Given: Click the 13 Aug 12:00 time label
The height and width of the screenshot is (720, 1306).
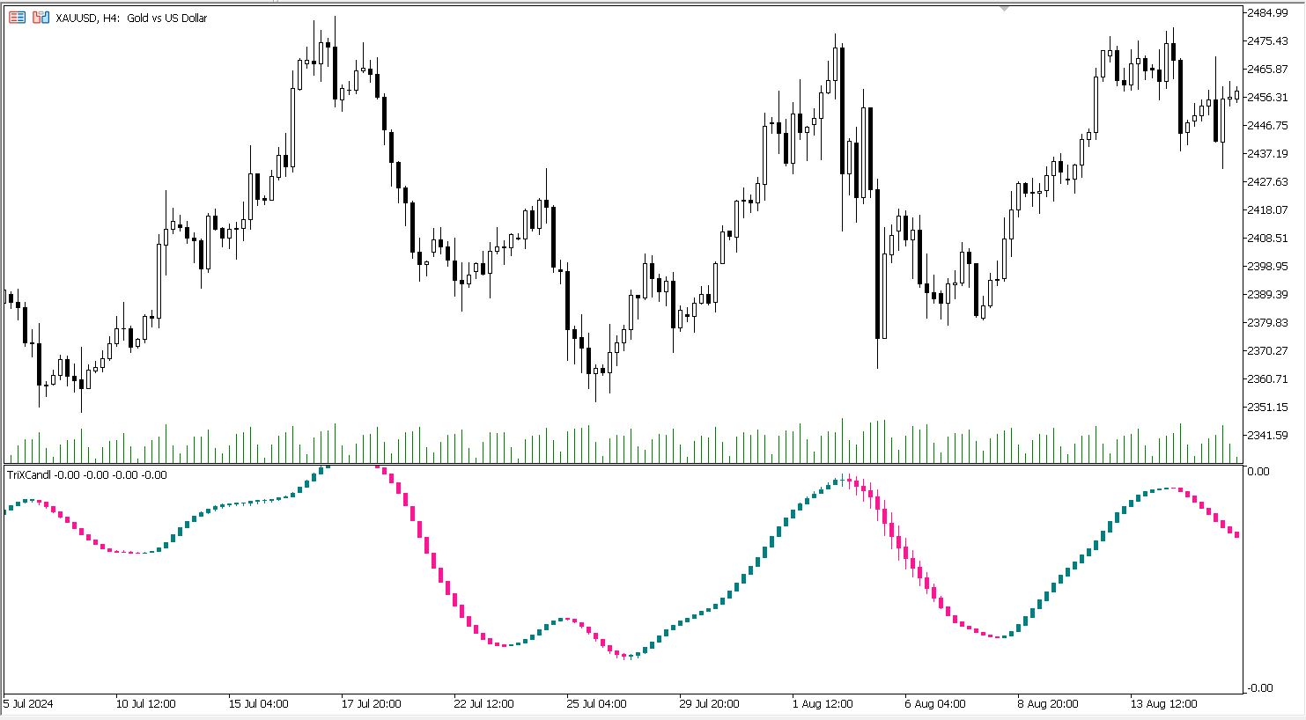Looking at the screenshot, I should [x=1163, y=704].
